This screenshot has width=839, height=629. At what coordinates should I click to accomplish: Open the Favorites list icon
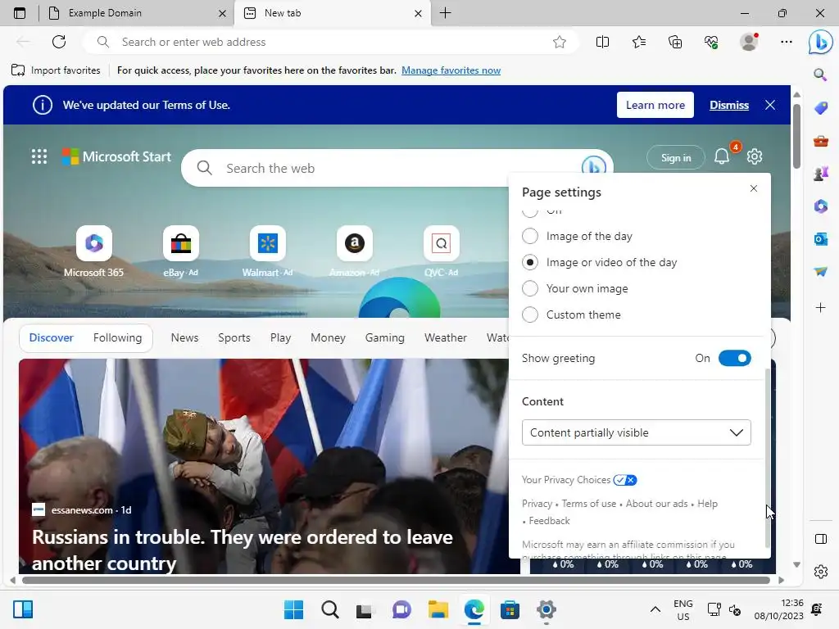639,42
